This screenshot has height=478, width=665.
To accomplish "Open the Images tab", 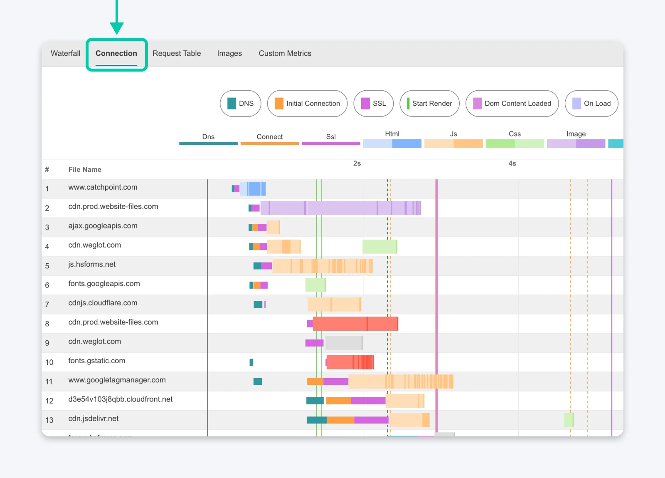I will 229,53.
